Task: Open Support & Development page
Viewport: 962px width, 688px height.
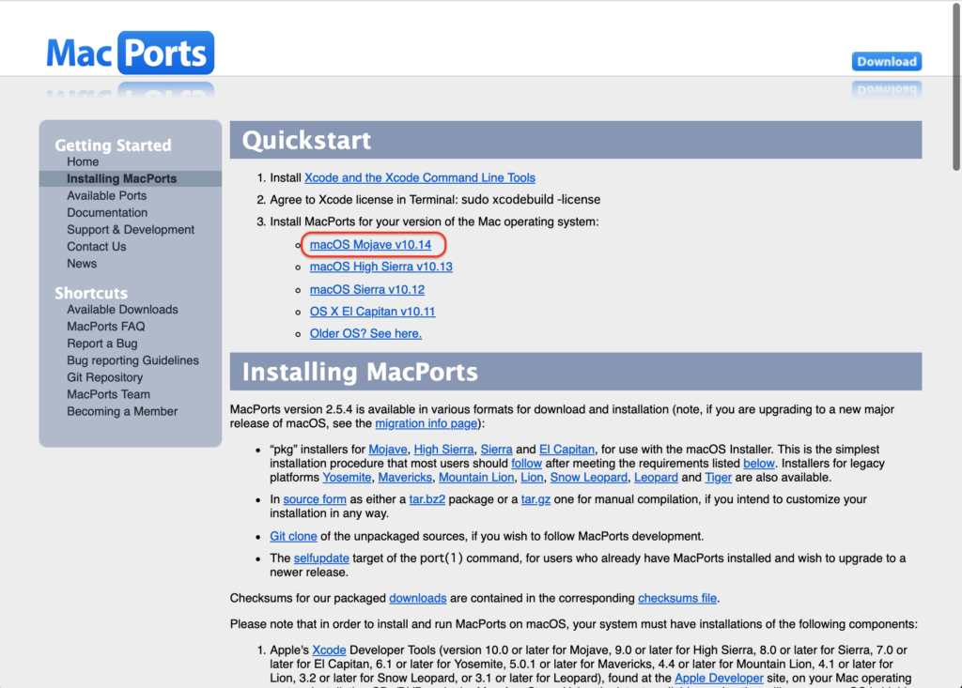Action: 131,229
